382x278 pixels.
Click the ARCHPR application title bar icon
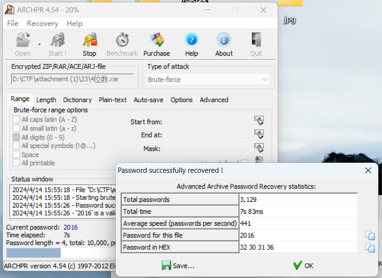10,10
